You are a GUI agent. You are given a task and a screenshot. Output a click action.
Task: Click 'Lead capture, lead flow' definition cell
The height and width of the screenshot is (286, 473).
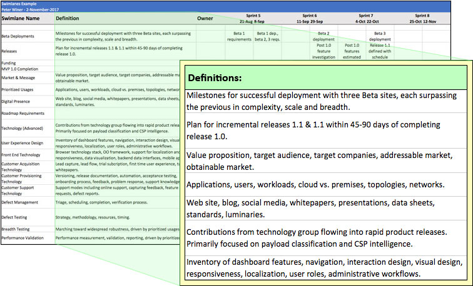point(118,167)
